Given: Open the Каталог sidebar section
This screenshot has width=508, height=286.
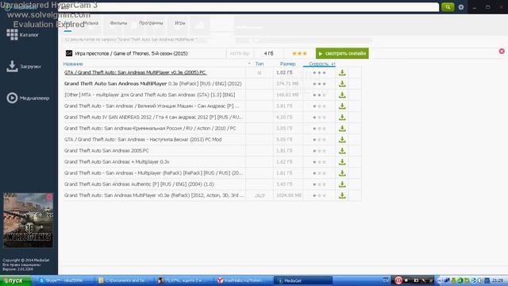Looking at the screenshot, I should click(x=22, y=34).
